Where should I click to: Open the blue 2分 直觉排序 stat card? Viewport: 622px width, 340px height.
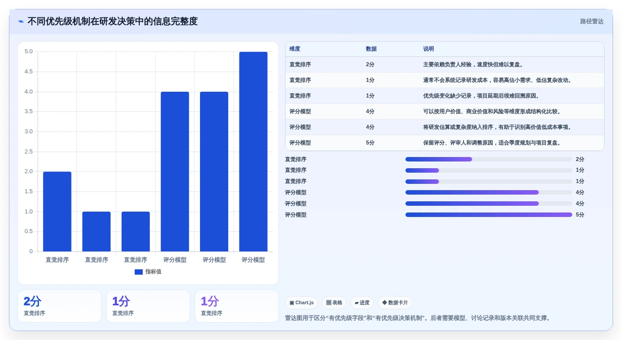click(x=60, y=306)
